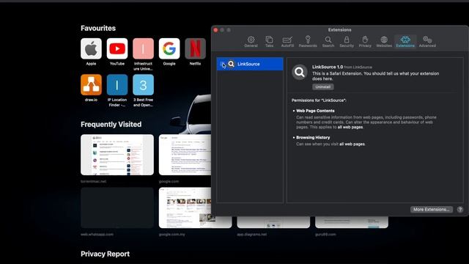The height and width of the screenshot is (264, 469).
Task: Switch to AutoFill preferences
Action: click(287, 42)
